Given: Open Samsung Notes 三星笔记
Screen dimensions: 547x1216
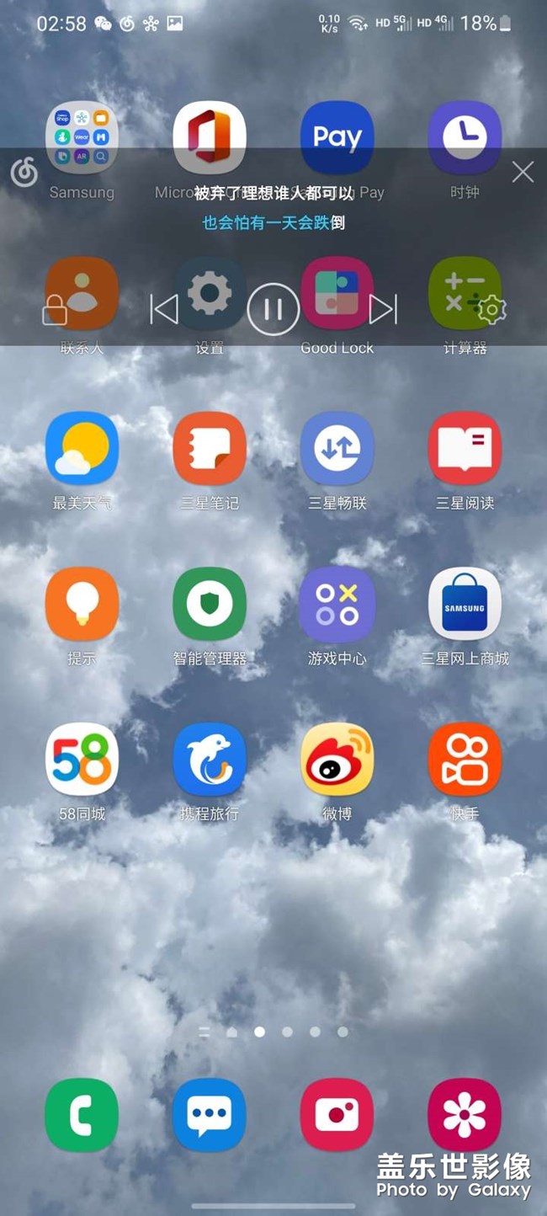Looking at the screenshot, I should pyautogui.click(x=210, y=448).
